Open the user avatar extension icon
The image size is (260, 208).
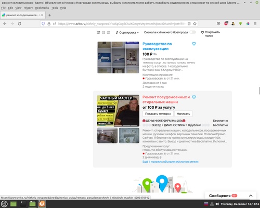[233, 23]
